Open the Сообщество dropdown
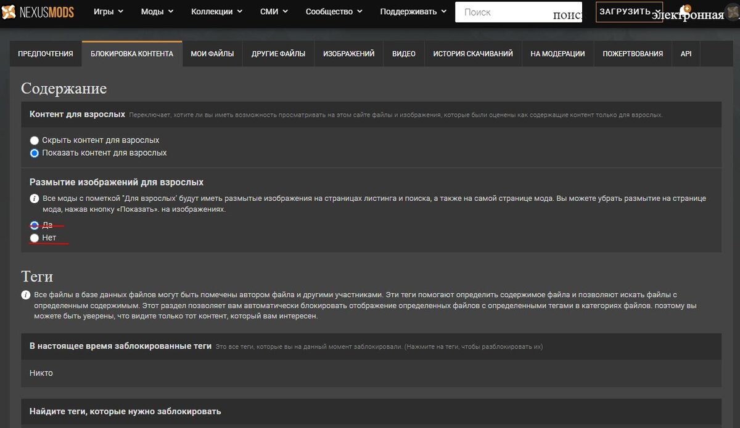Viewport: 740px width, 428px height. click(x=334, y=12)
